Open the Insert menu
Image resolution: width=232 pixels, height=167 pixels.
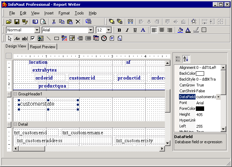(x=49, y=13)
